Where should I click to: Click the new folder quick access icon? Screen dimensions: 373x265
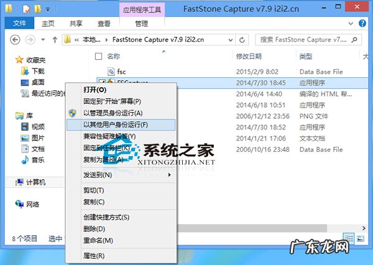pos(37,9)
